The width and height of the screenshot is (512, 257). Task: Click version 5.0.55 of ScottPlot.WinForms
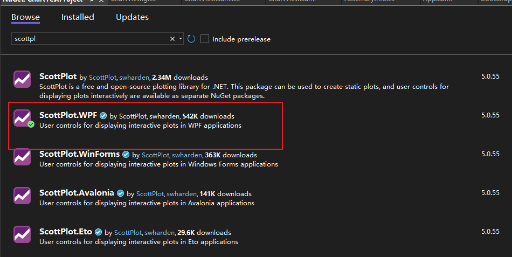(490, 154)
